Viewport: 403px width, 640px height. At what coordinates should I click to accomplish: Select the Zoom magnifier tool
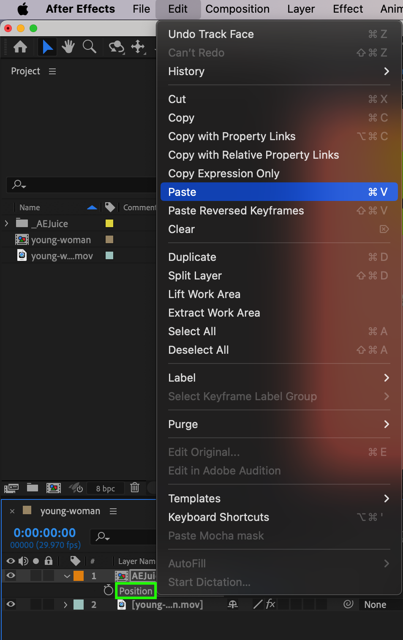tap(89, 46)
